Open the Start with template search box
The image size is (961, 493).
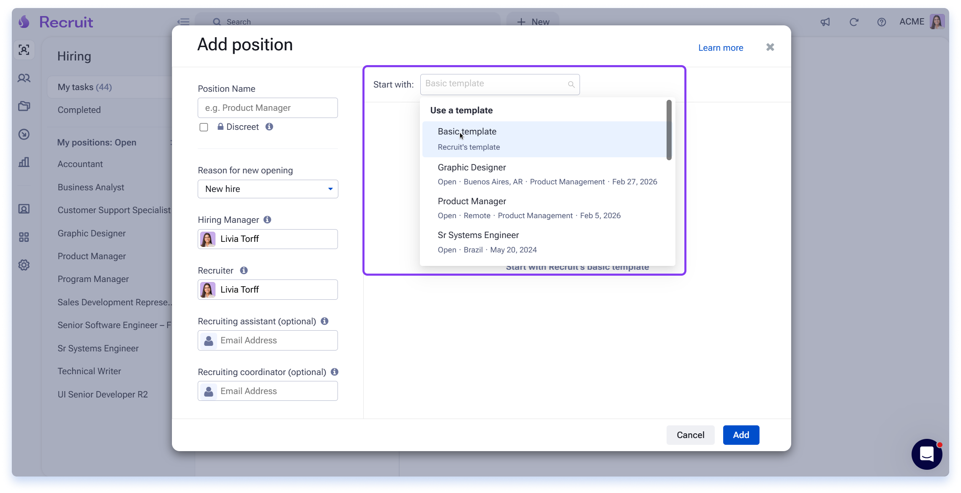[x=500, y=84]
